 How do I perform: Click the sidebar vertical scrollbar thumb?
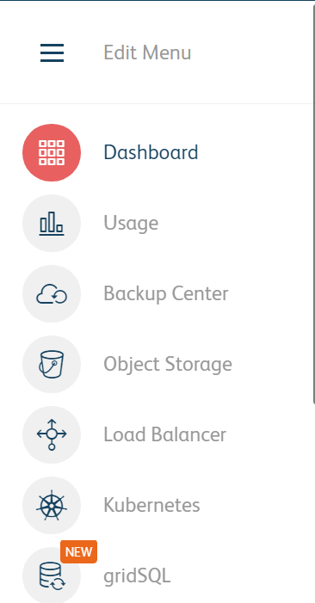point(313,204)
